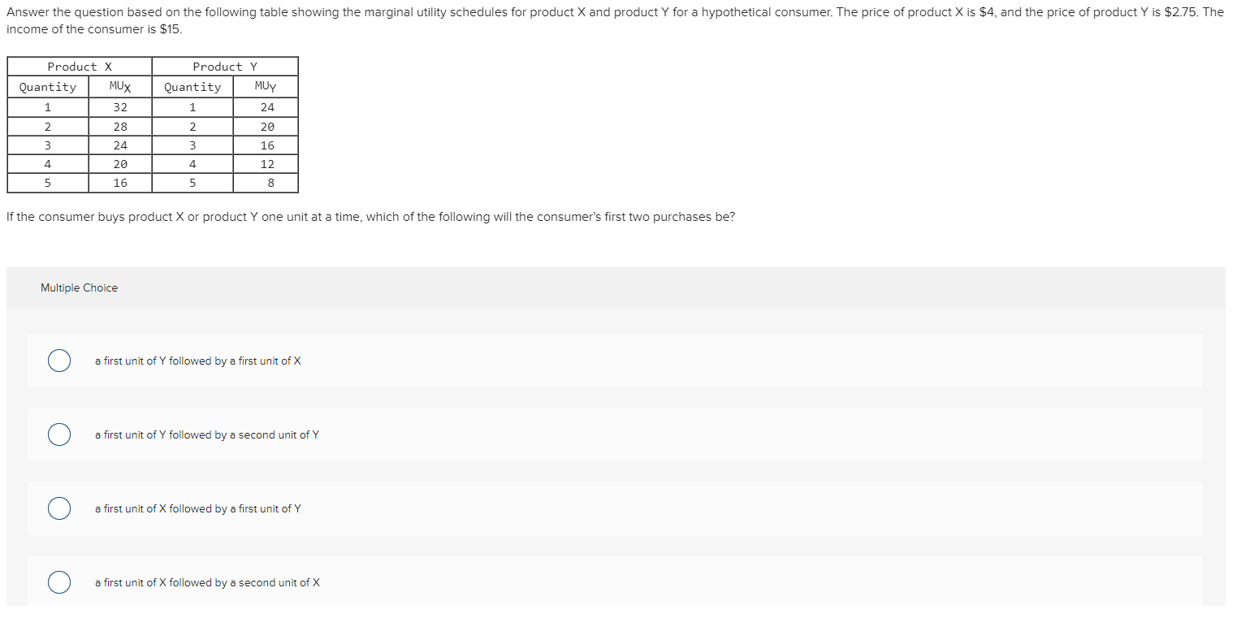Click the answer text 'a first unit of Y followed by a first unit of X'
1237x618 pixels.
click(x=197, y=361)
